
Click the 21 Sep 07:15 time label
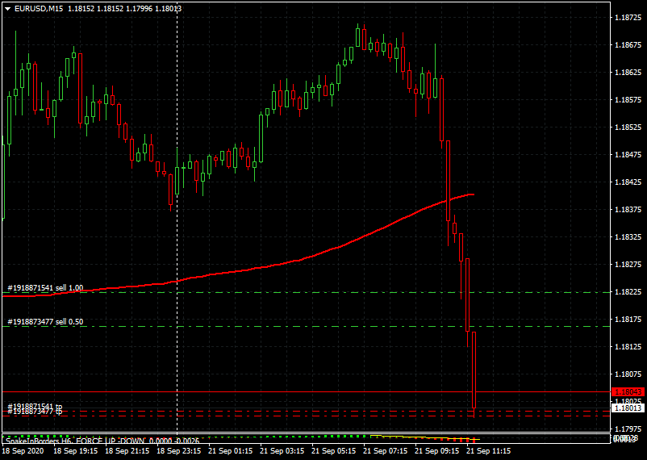tap(386, 451)
